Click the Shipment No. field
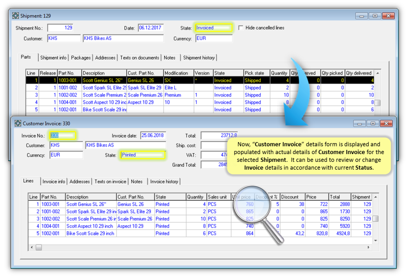This screenshot has width=407, height=277. click(x=60, y=28)
